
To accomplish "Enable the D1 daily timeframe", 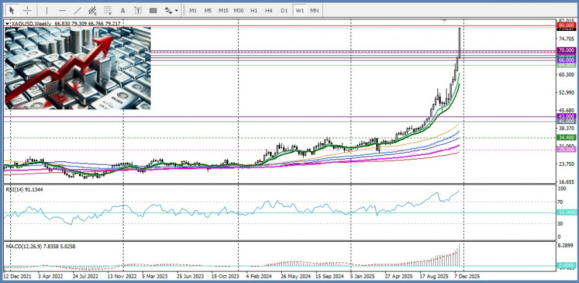I will [x=284, y=10].
